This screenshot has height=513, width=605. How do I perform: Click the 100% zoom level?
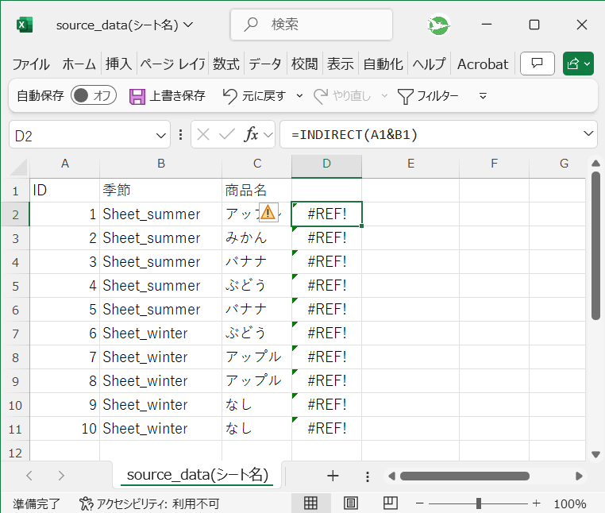570,503
